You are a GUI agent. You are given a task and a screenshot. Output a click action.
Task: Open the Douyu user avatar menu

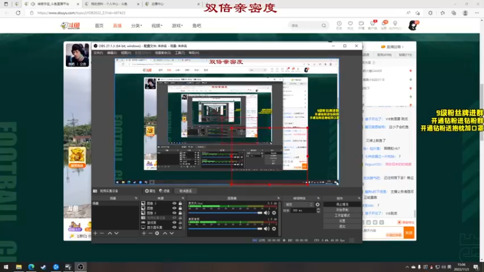pyautogui.click(x=413, y=25)
